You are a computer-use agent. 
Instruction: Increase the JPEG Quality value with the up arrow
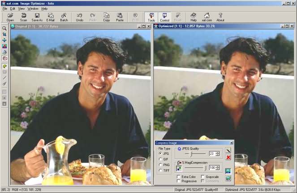point(218,152)
